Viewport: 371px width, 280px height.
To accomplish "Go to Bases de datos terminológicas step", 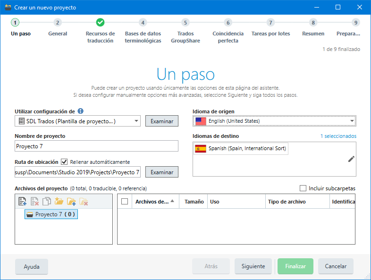I will click(143, 37).
